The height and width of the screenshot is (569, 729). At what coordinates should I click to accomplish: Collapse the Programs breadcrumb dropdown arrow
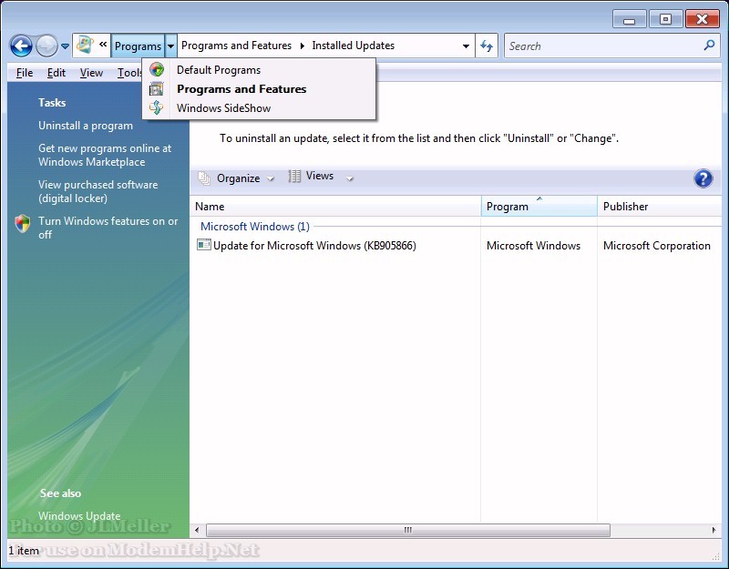coord(170,46)
